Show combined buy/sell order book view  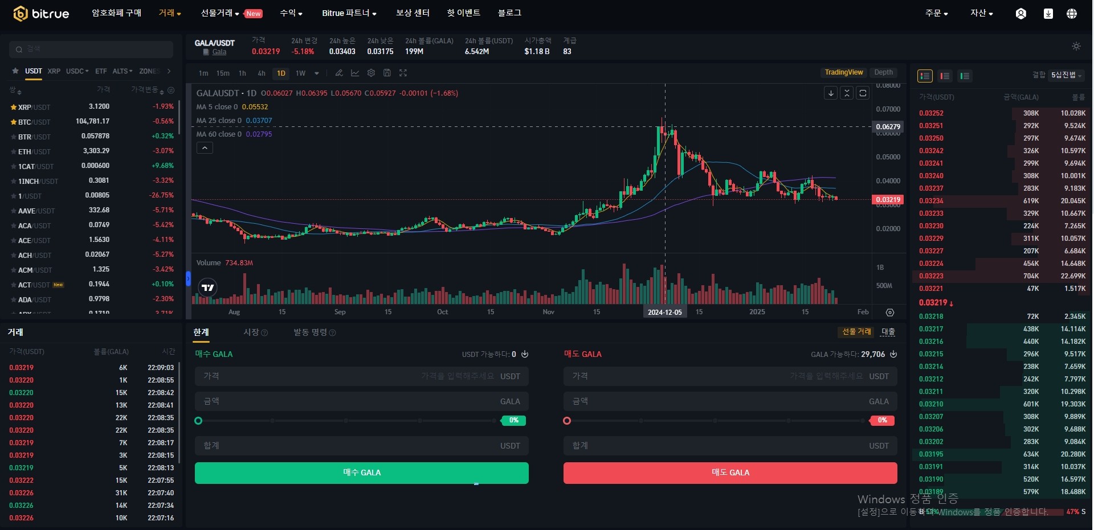(x=925, y=76)
